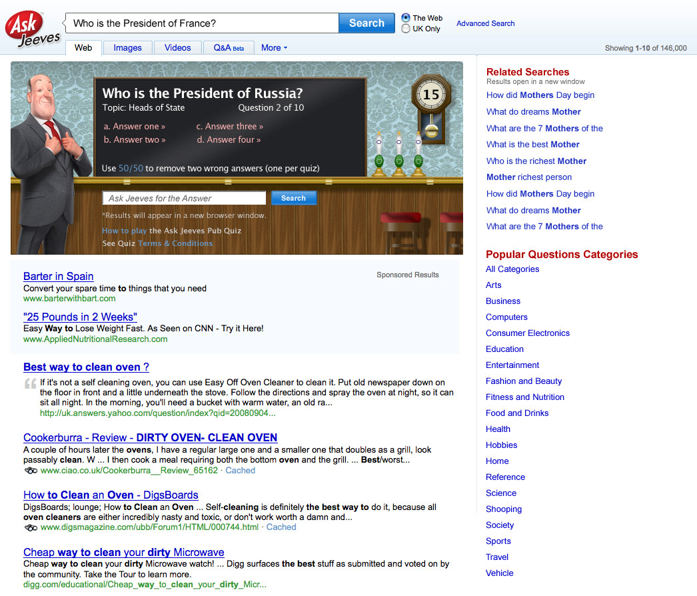
Task: Open Arts category
Action: (493, 285)
